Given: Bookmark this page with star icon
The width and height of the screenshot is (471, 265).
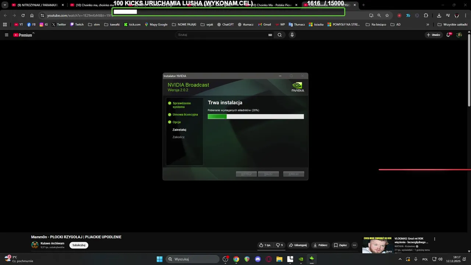Looking at the screenshot, I should [x=387, y=15].
